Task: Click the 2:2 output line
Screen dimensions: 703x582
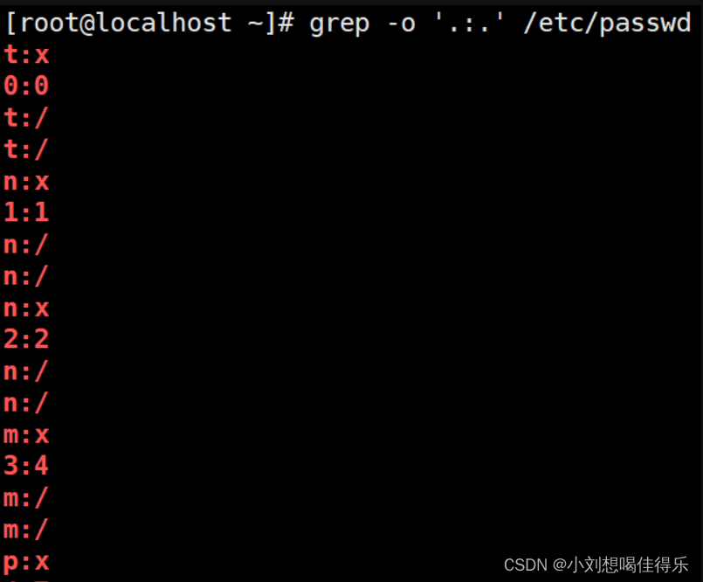Action: [26, 339]
